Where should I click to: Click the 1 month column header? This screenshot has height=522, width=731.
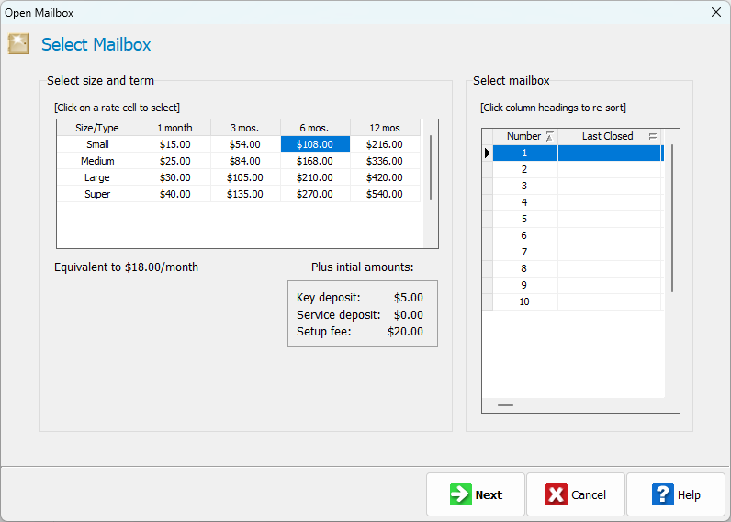tap(175, 128)
